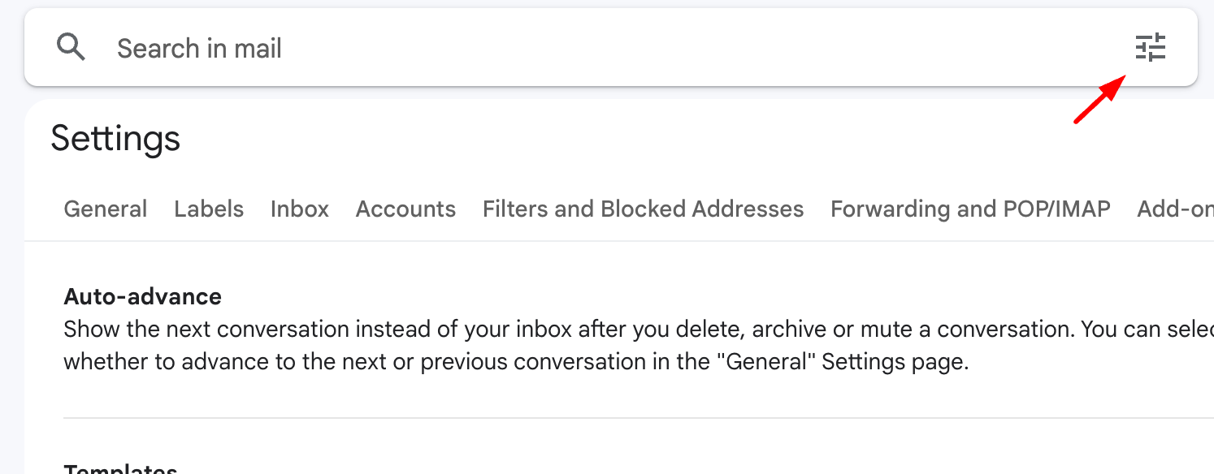Open the General settings tab
Image resolution: width=1214 pixels, height=474 pixels.
pos(106,209)
